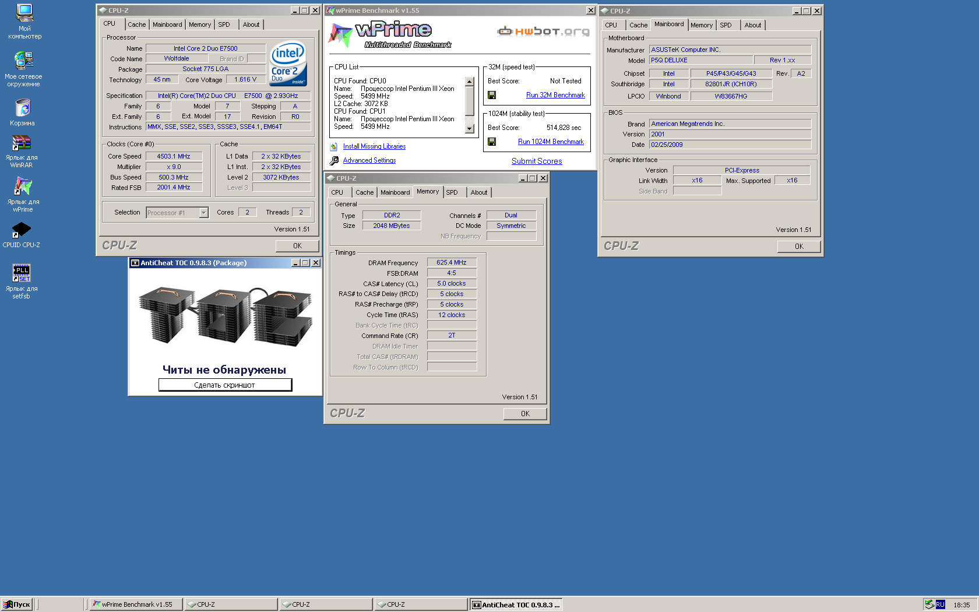
Task: Click the wPrime Benchmark title bar icon
Action: pos(330,10)
